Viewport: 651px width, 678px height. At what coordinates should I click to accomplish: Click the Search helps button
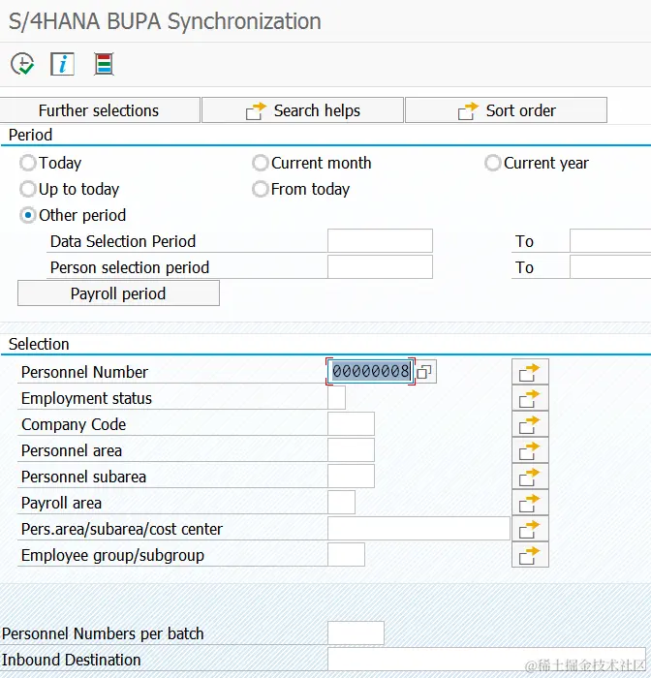point(303,110)
